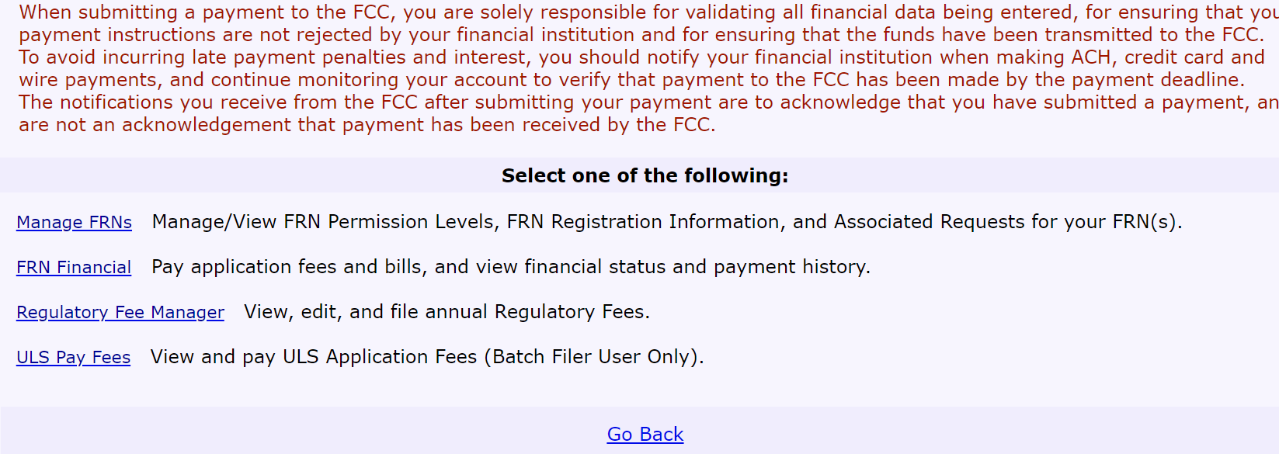Open Regulatory Fee Manager

120,313
